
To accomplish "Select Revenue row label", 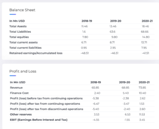I will pyautogui.click(x=16, y=88).
